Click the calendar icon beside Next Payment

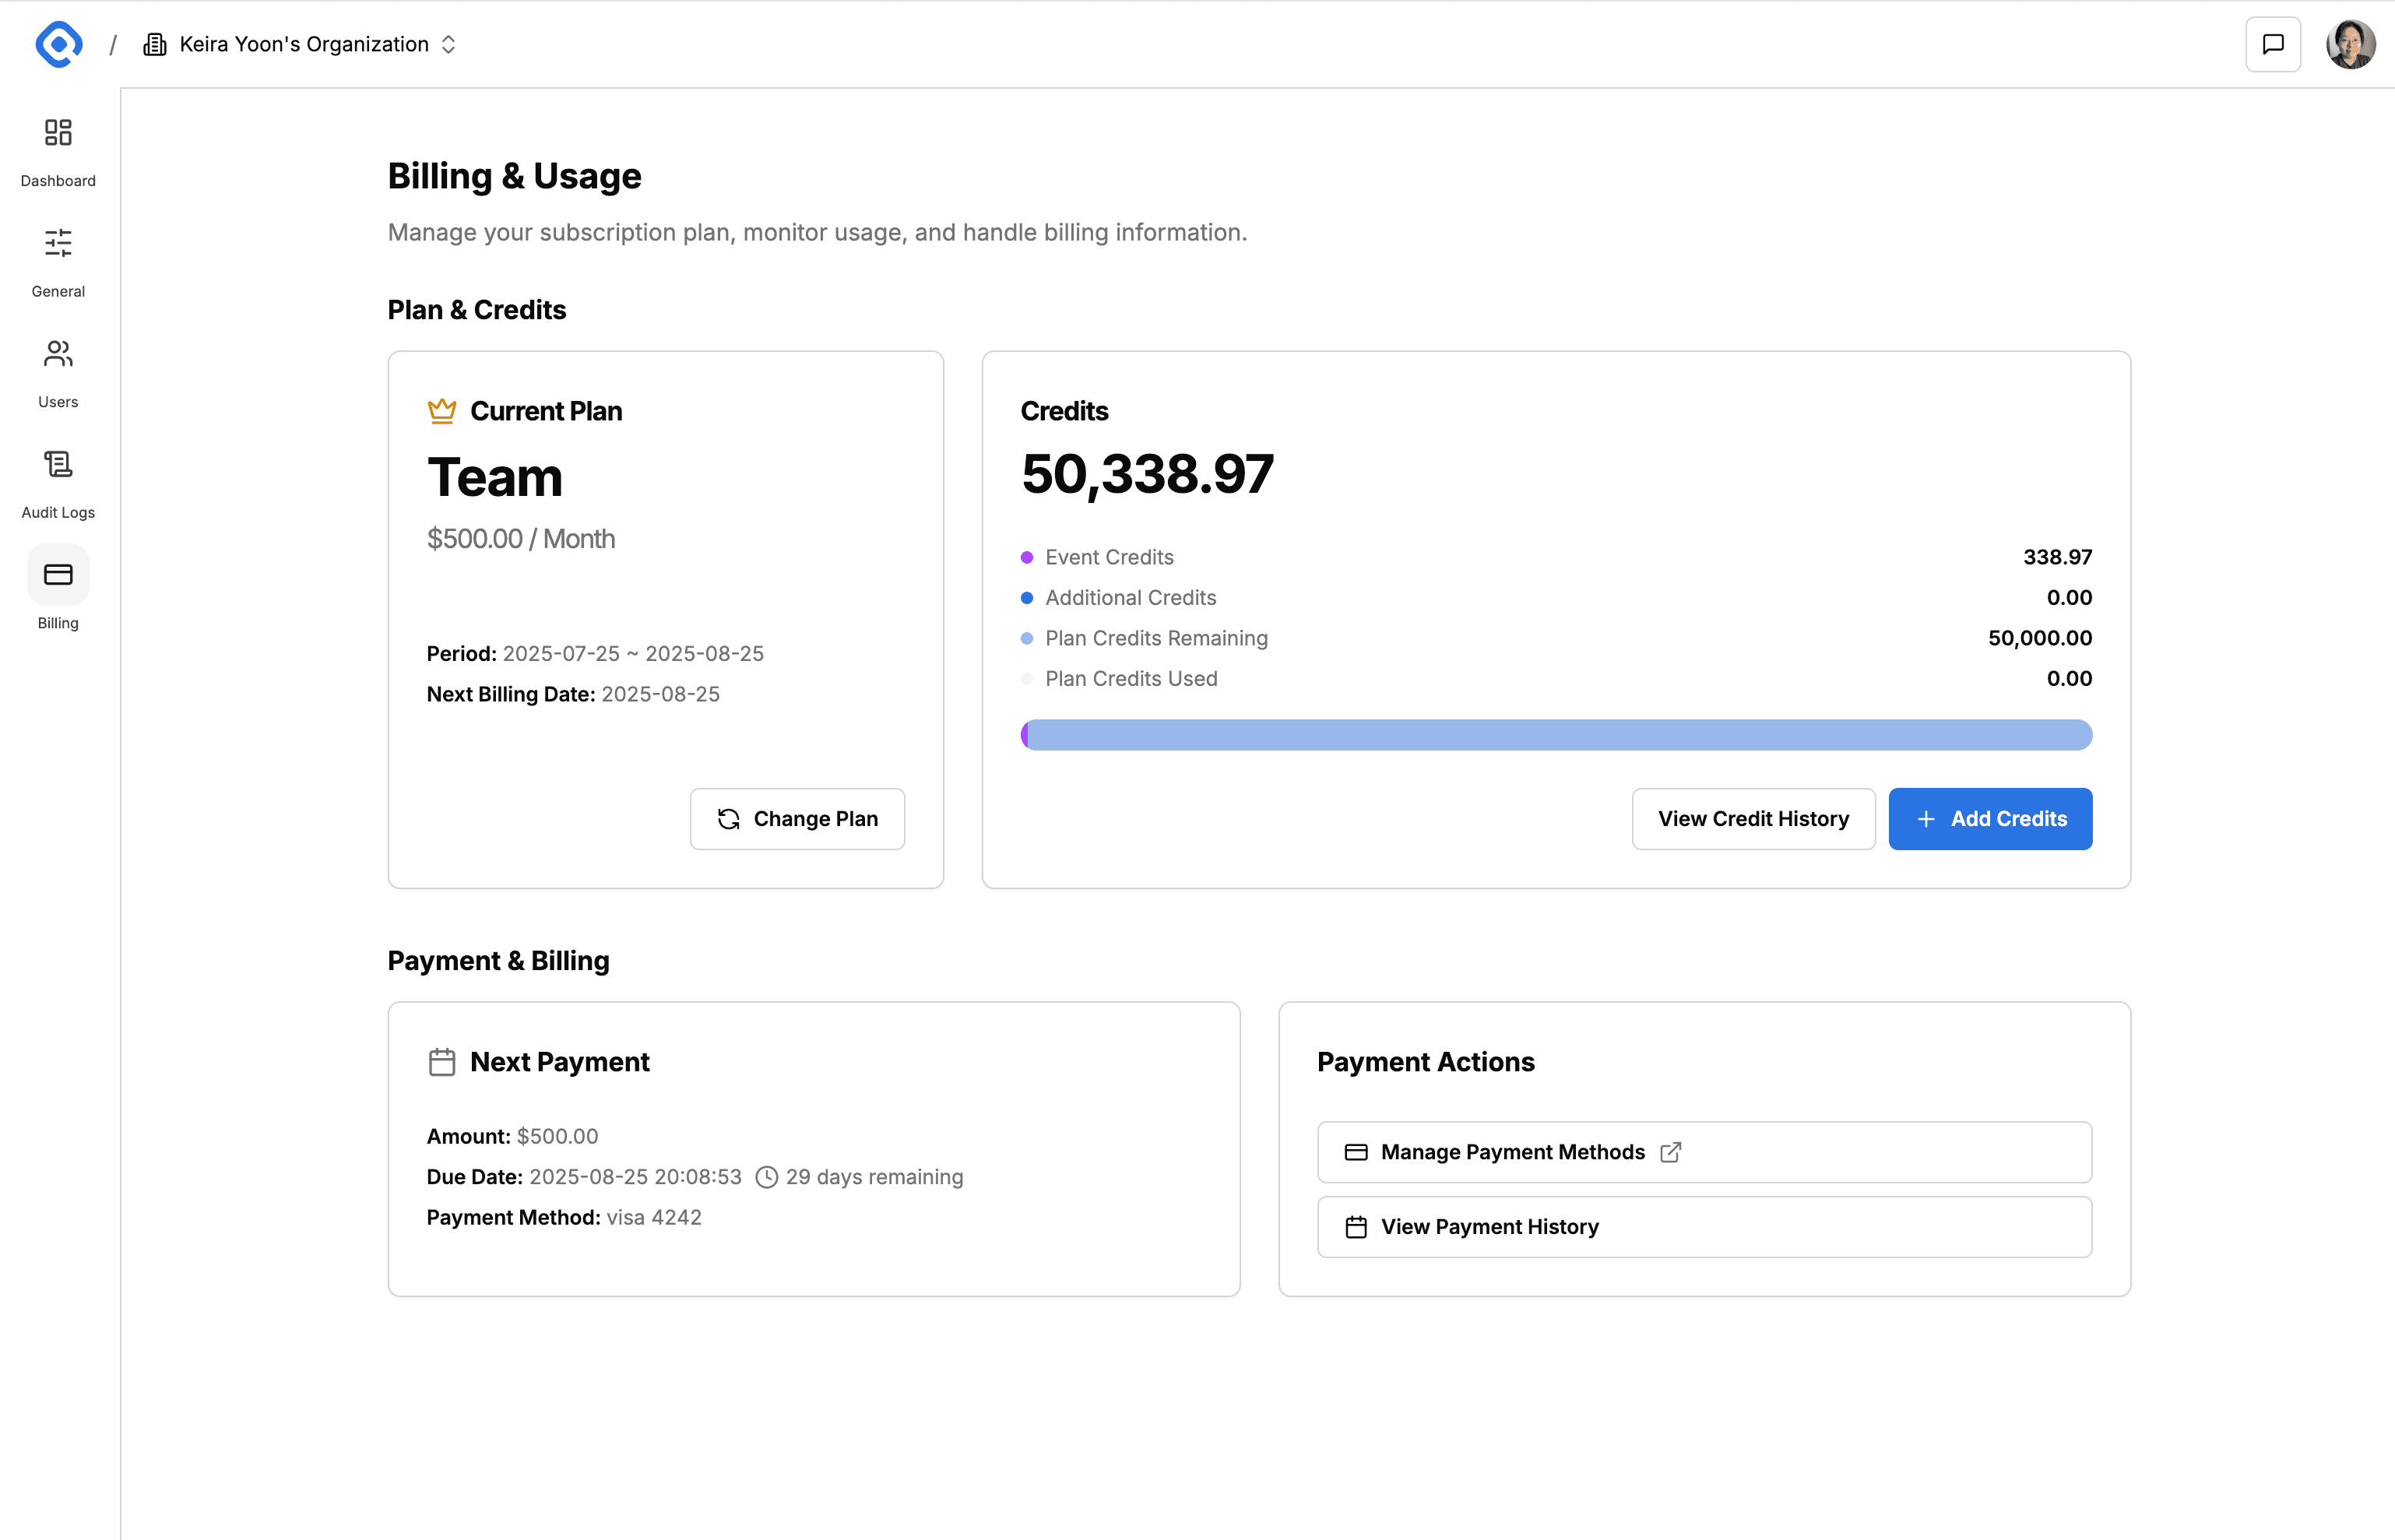[x=442, y=1062]
